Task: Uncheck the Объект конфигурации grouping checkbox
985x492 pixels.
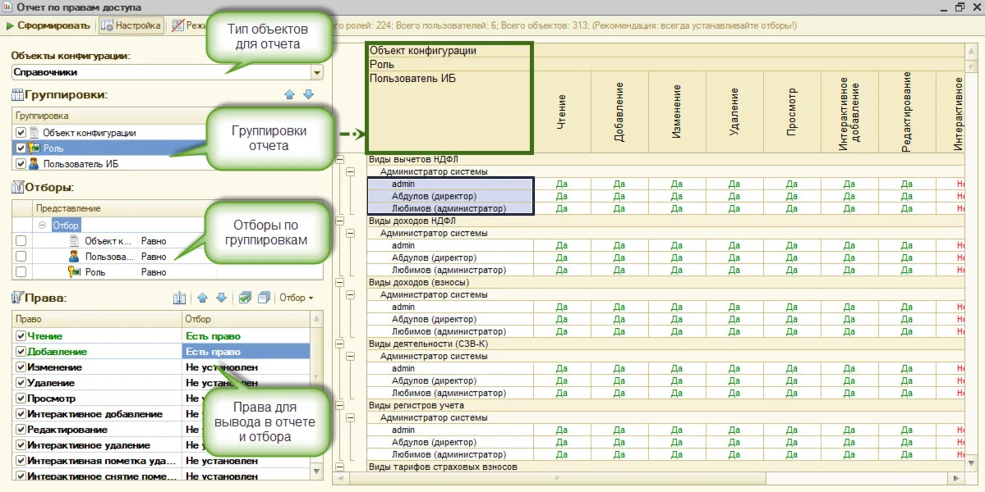Action: point(21,133)
